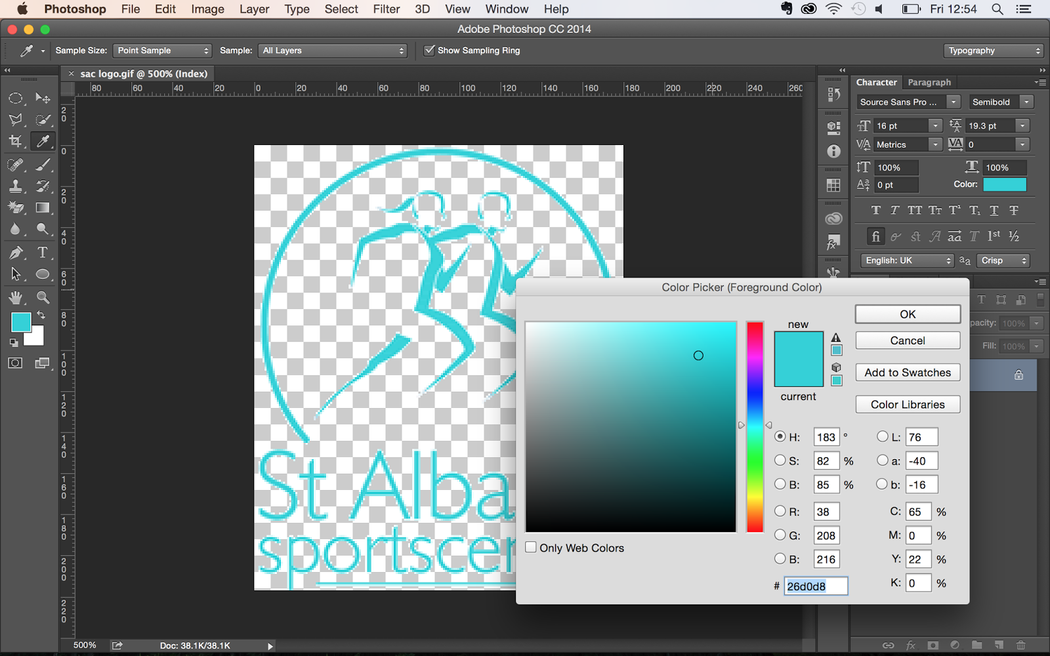Viewport: 1050px width, 656px height.
Task: Click OK in the Color Picker
Action: (x=908, y=314)
